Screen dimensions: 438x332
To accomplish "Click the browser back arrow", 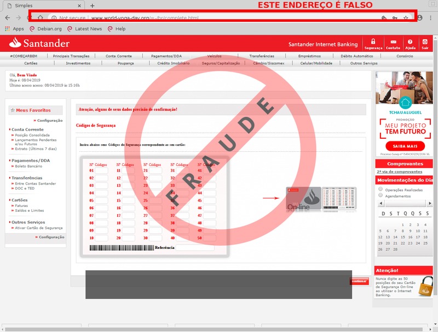I will tap(8, 17).
